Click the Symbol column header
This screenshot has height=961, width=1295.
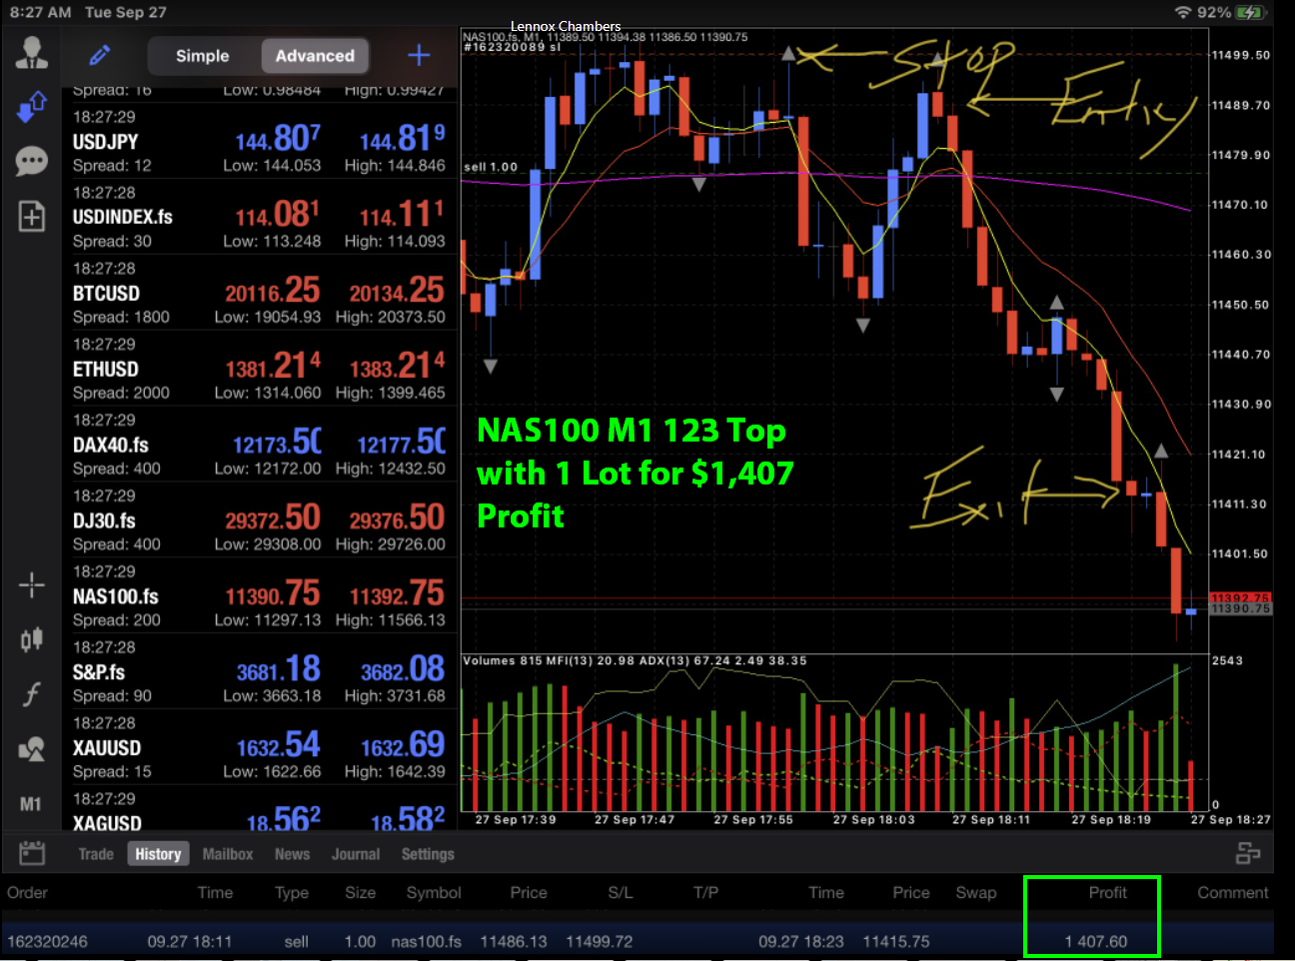pos(434,893)
